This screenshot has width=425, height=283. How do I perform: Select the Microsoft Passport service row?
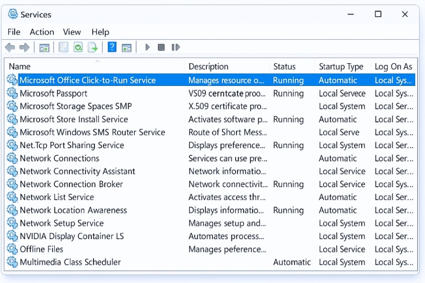click(53, 93)
